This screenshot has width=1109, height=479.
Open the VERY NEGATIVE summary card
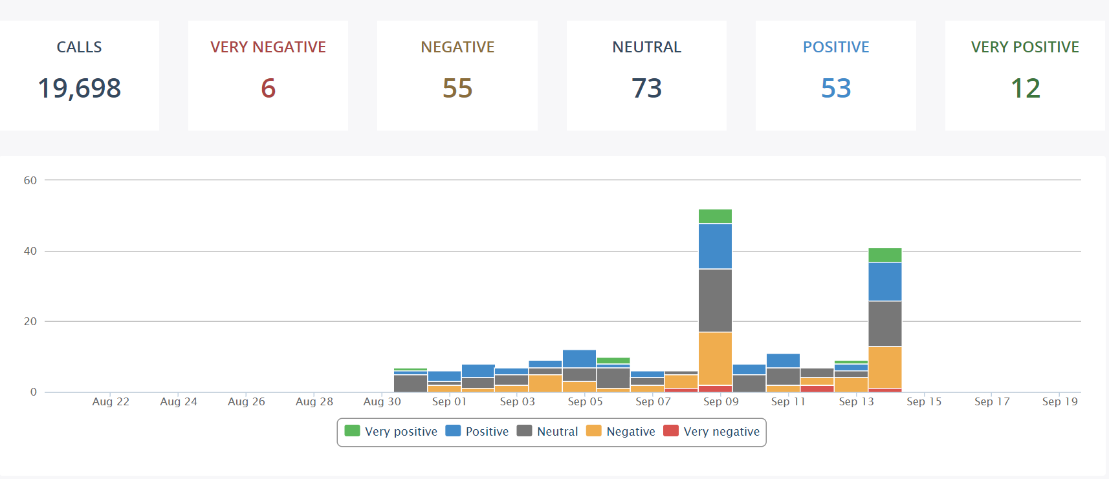click(x=268, y=74)
